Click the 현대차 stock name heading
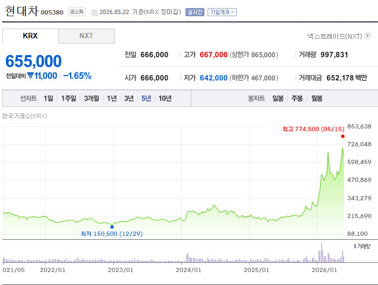The width and height of the screenshot is (378, 285). point(22,11)
